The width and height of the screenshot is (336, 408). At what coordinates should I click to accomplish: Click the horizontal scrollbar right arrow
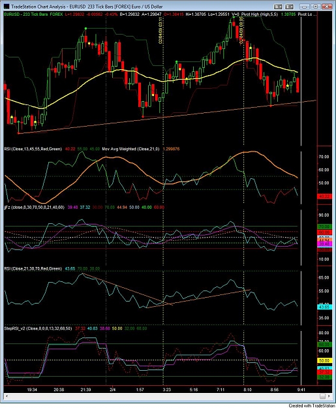coord(329,396)
